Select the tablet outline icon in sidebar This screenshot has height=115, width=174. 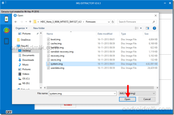[6, 41]
